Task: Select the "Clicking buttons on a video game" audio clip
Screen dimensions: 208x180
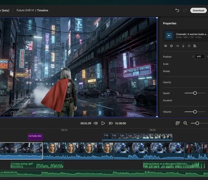Action: 174,165
